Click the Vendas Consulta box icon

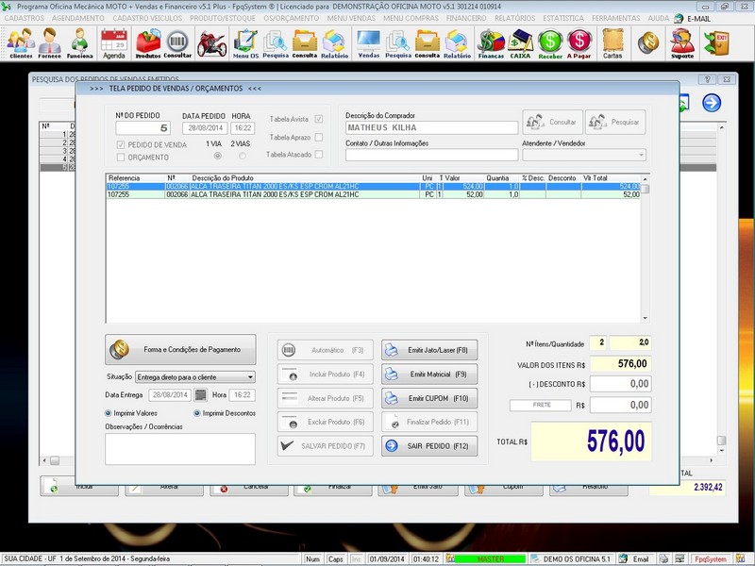tap(428, 43)
